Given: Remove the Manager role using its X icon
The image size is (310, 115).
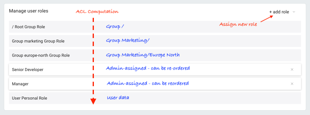Looking at the screenshot, I should click(292, 84).
